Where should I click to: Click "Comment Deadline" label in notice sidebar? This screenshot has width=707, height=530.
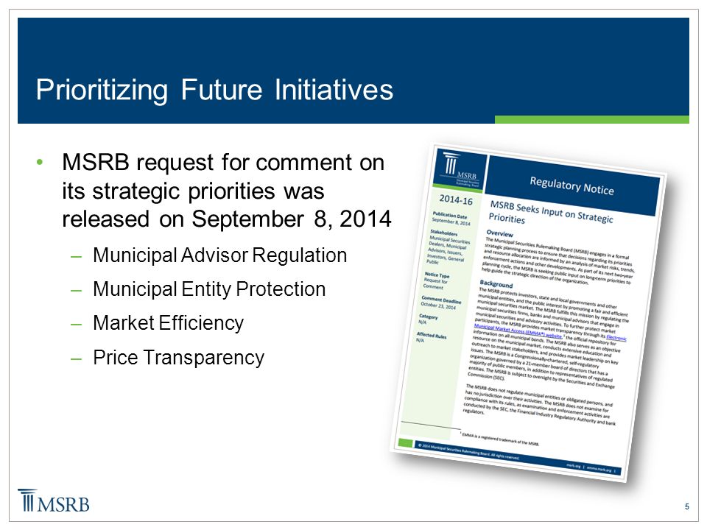pos(441,300)
